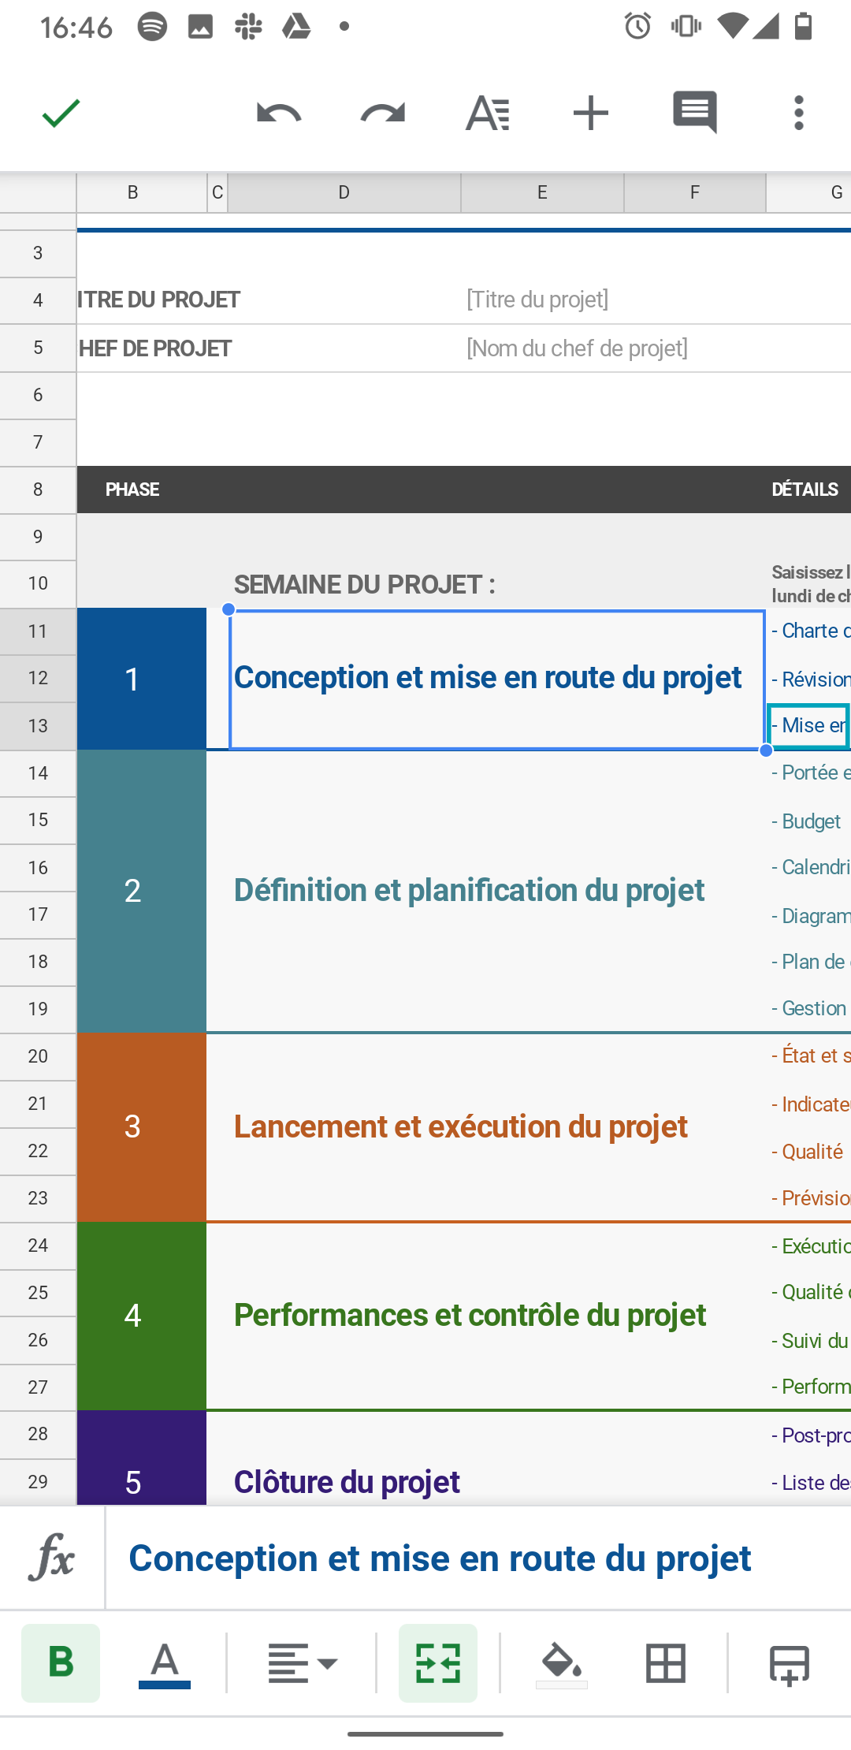Image resolution: width=851 pixels, height=1750 pixels.
Task: Select the orange '- Qualité' detail cell
Action: 809,1151
